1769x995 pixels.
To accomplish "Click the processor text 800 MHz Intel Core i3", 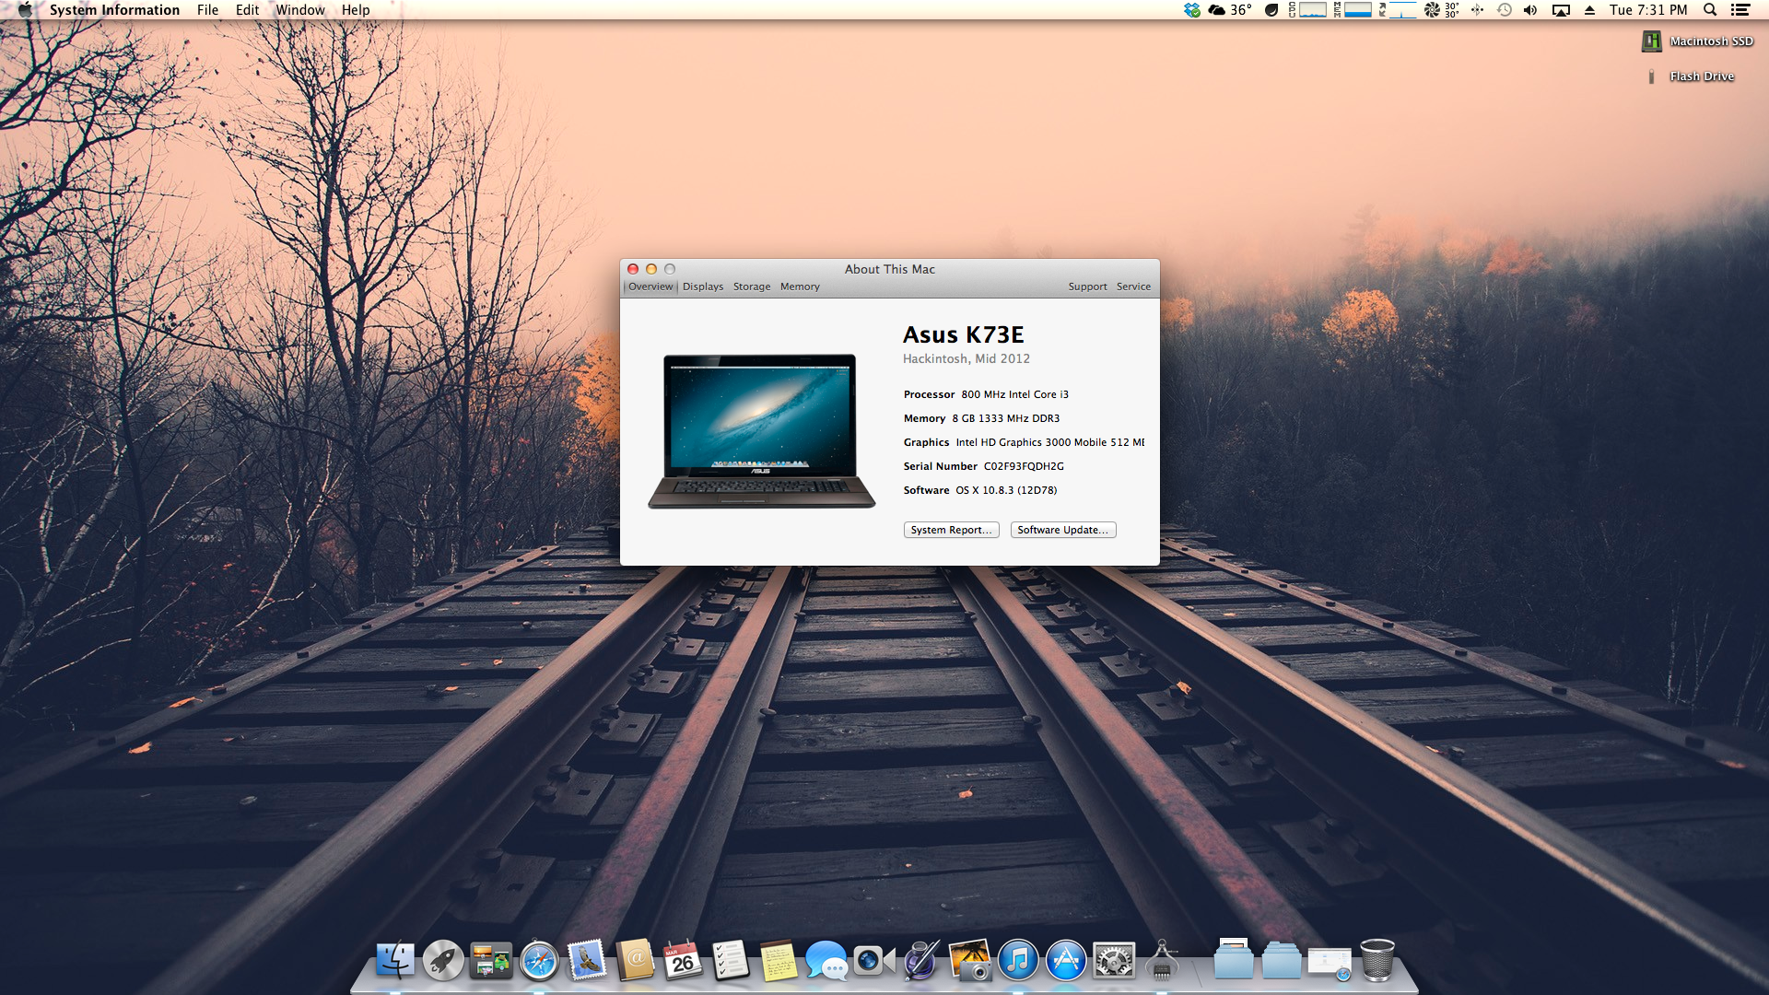I will pos(1014,394).
